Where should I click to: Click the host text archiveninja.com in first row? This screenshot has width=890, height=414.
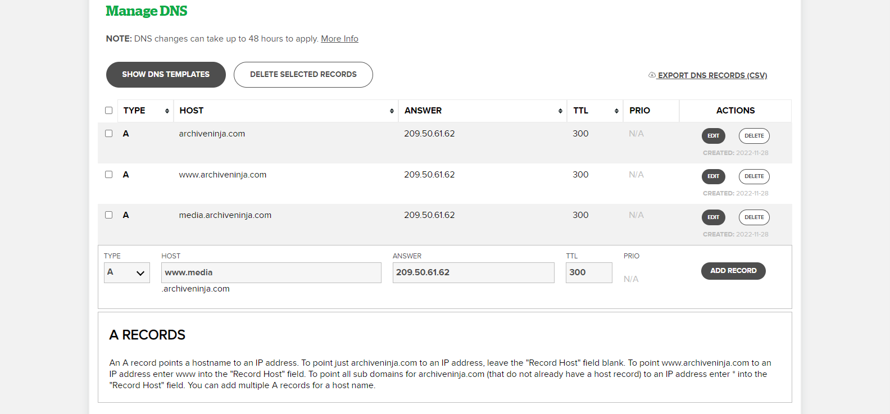[212, 134]
